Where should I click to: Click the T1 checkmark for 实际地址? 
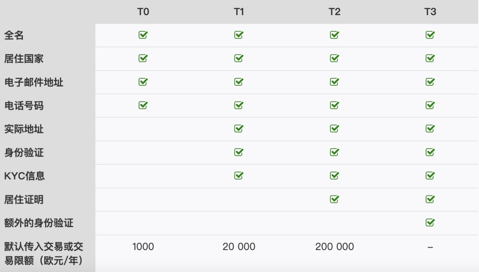click(239, 129)
